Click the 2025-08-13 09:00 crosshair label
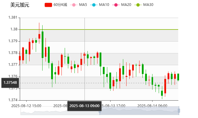Screen dimensions: 198x118 84,106
